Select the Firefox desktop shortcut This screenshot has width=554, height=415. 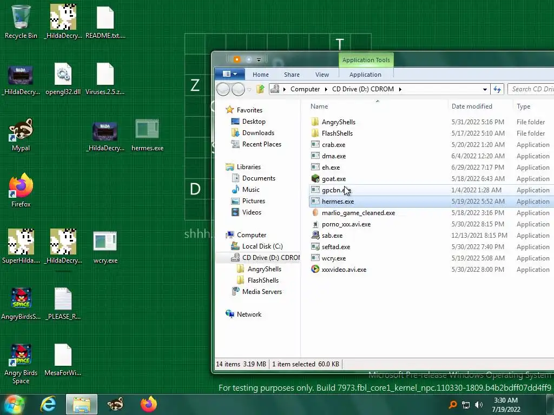[21, 191]
